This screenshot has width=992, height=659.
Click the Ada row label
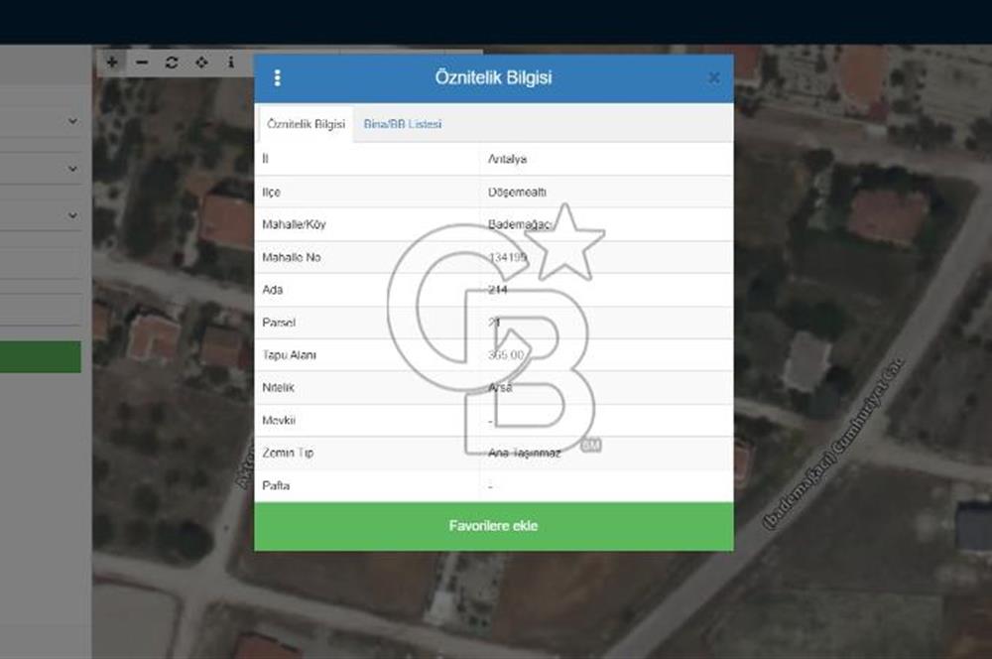point(271,290)
